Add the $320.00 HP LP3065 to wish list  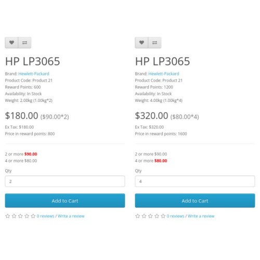tap(141, 43)
